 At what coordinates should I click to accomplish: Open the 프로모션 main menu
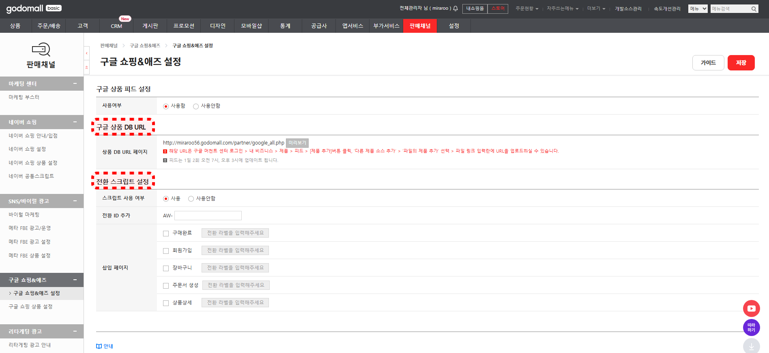(x=184, y=26)
